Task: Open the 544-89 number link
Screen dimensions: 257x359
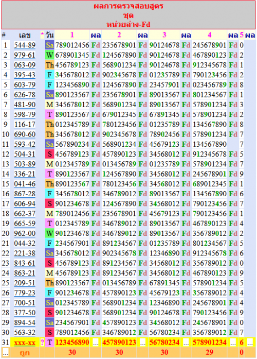Action: pyautogui.click(x=25, y=45)
